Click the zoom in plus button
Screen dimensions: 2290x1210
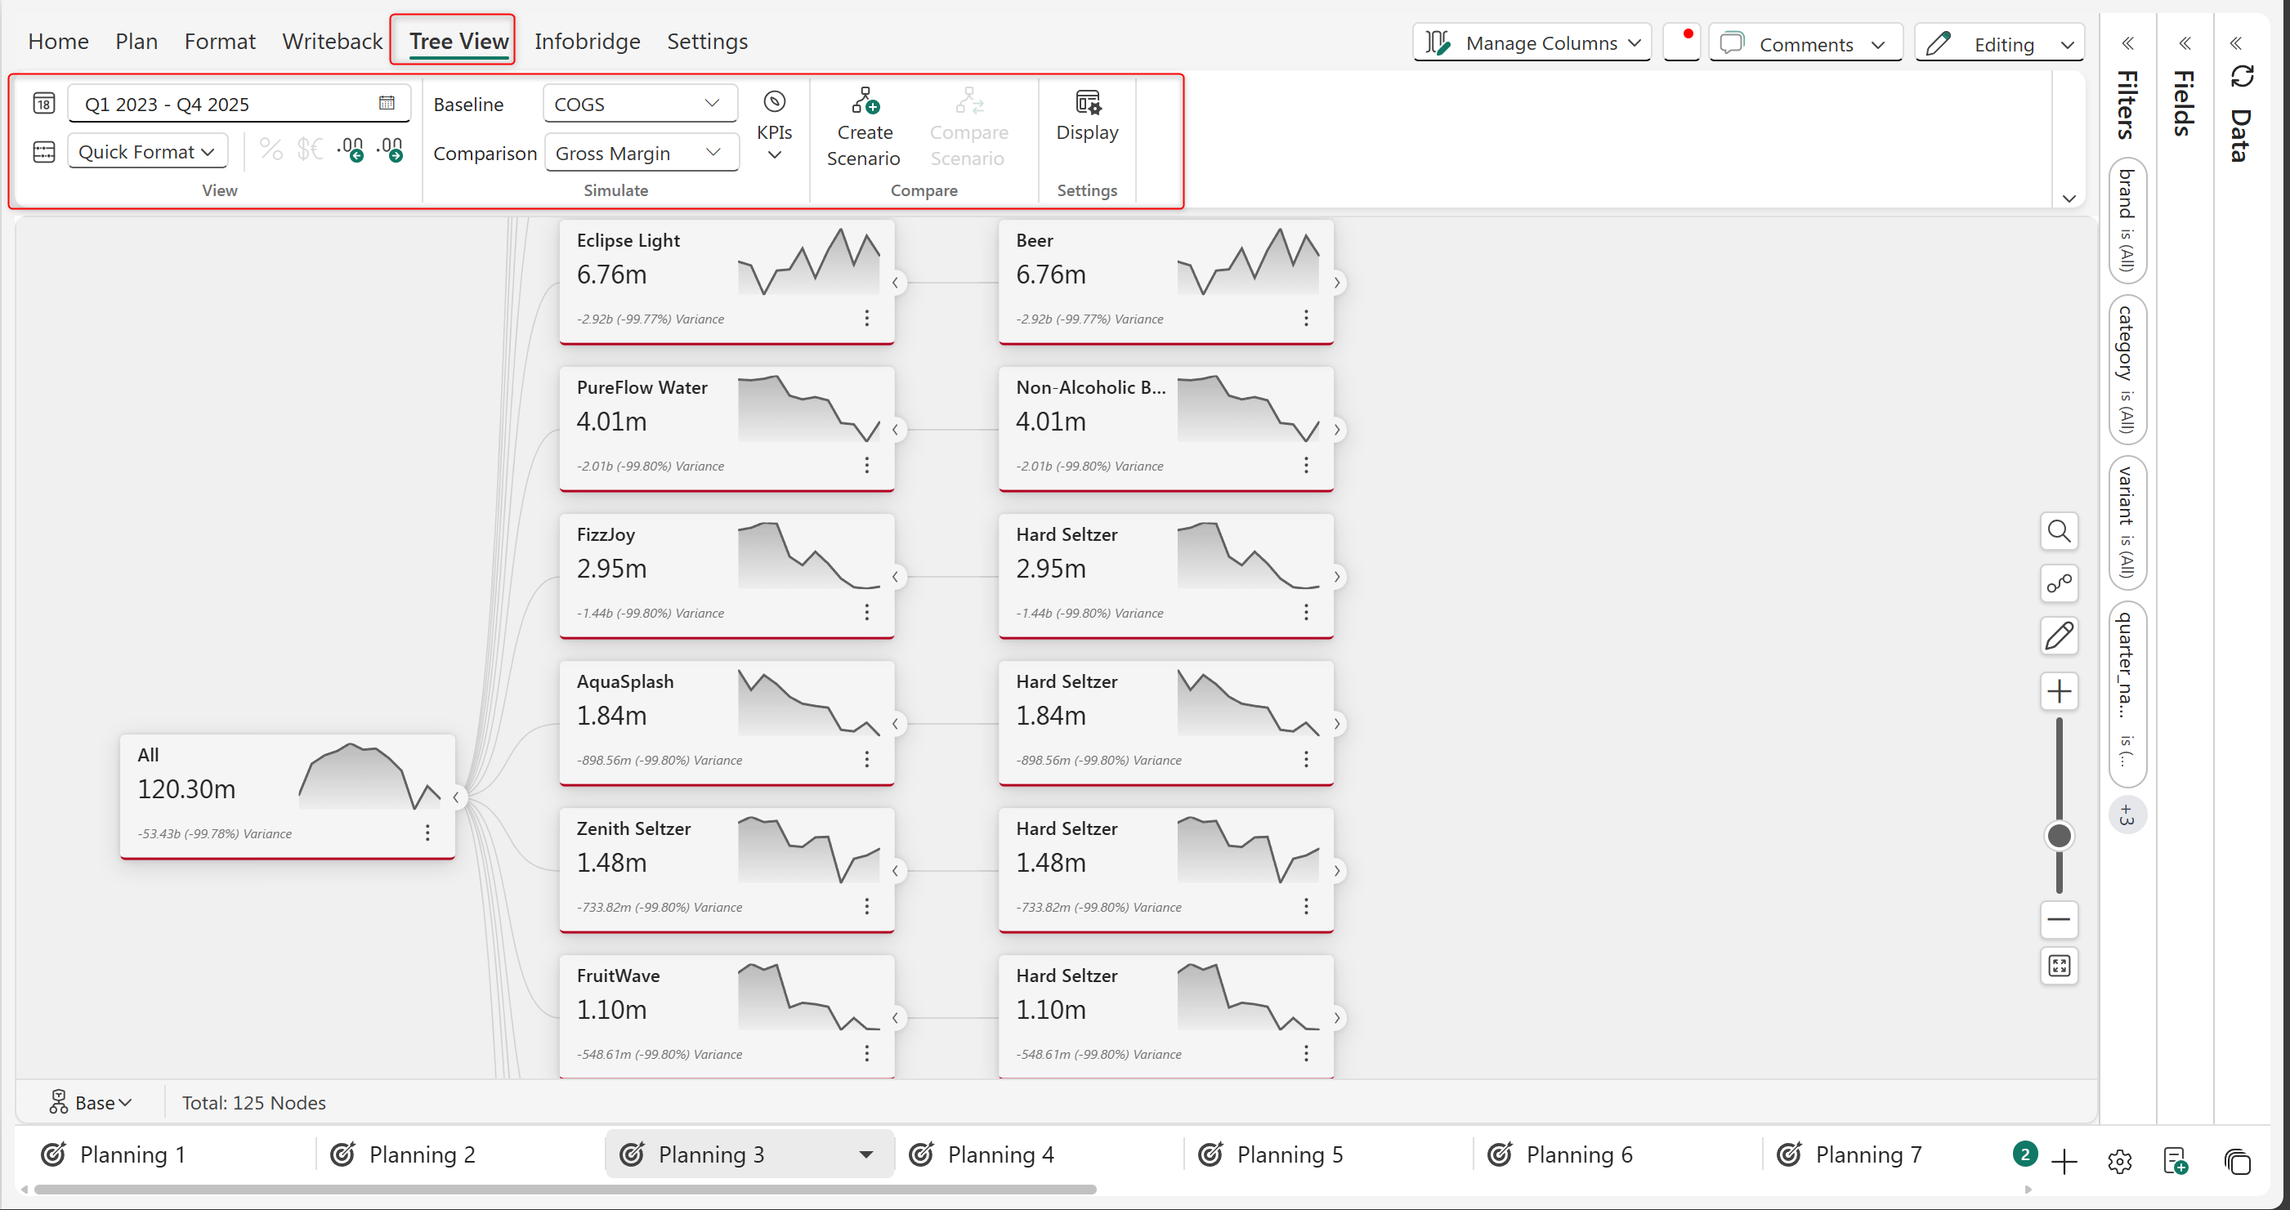click(2058, 691)
